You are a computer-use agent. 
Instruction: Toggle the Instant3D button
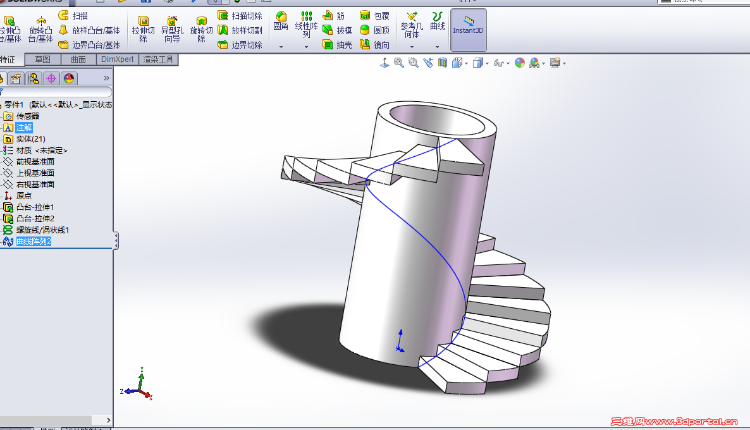click(468, 30)
